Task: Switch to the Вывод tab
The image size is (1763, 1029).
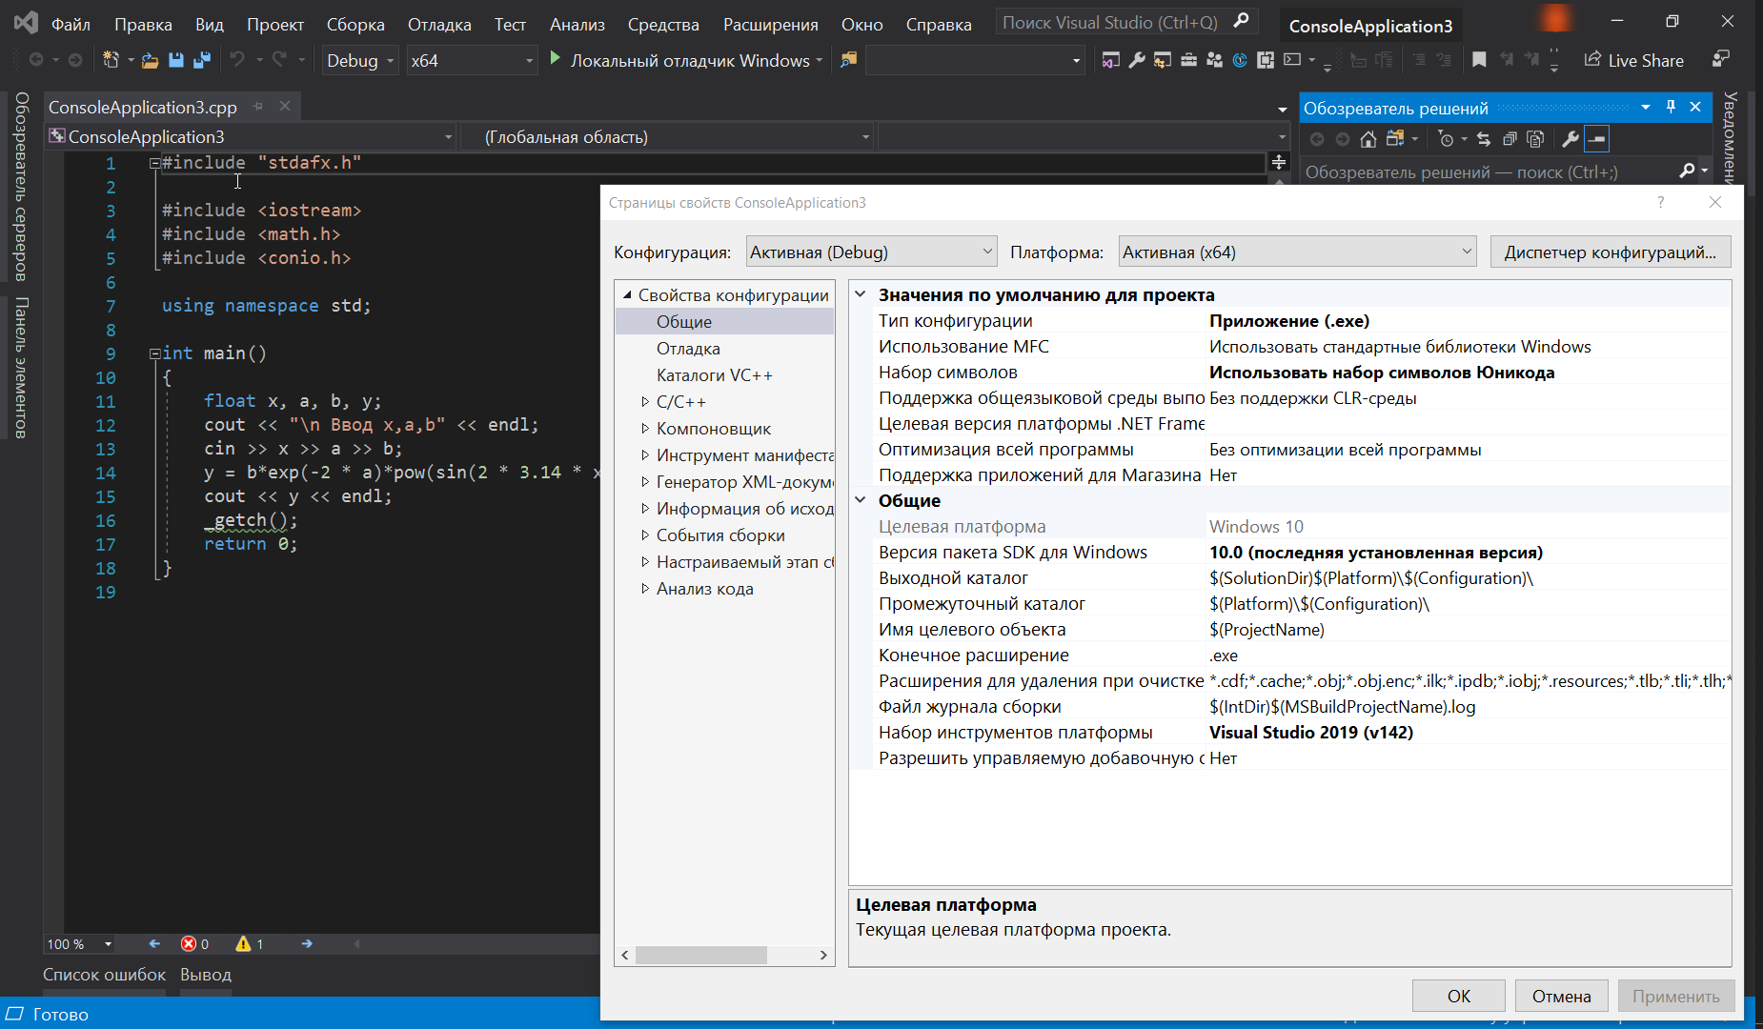Action: [x=206, y=975]
